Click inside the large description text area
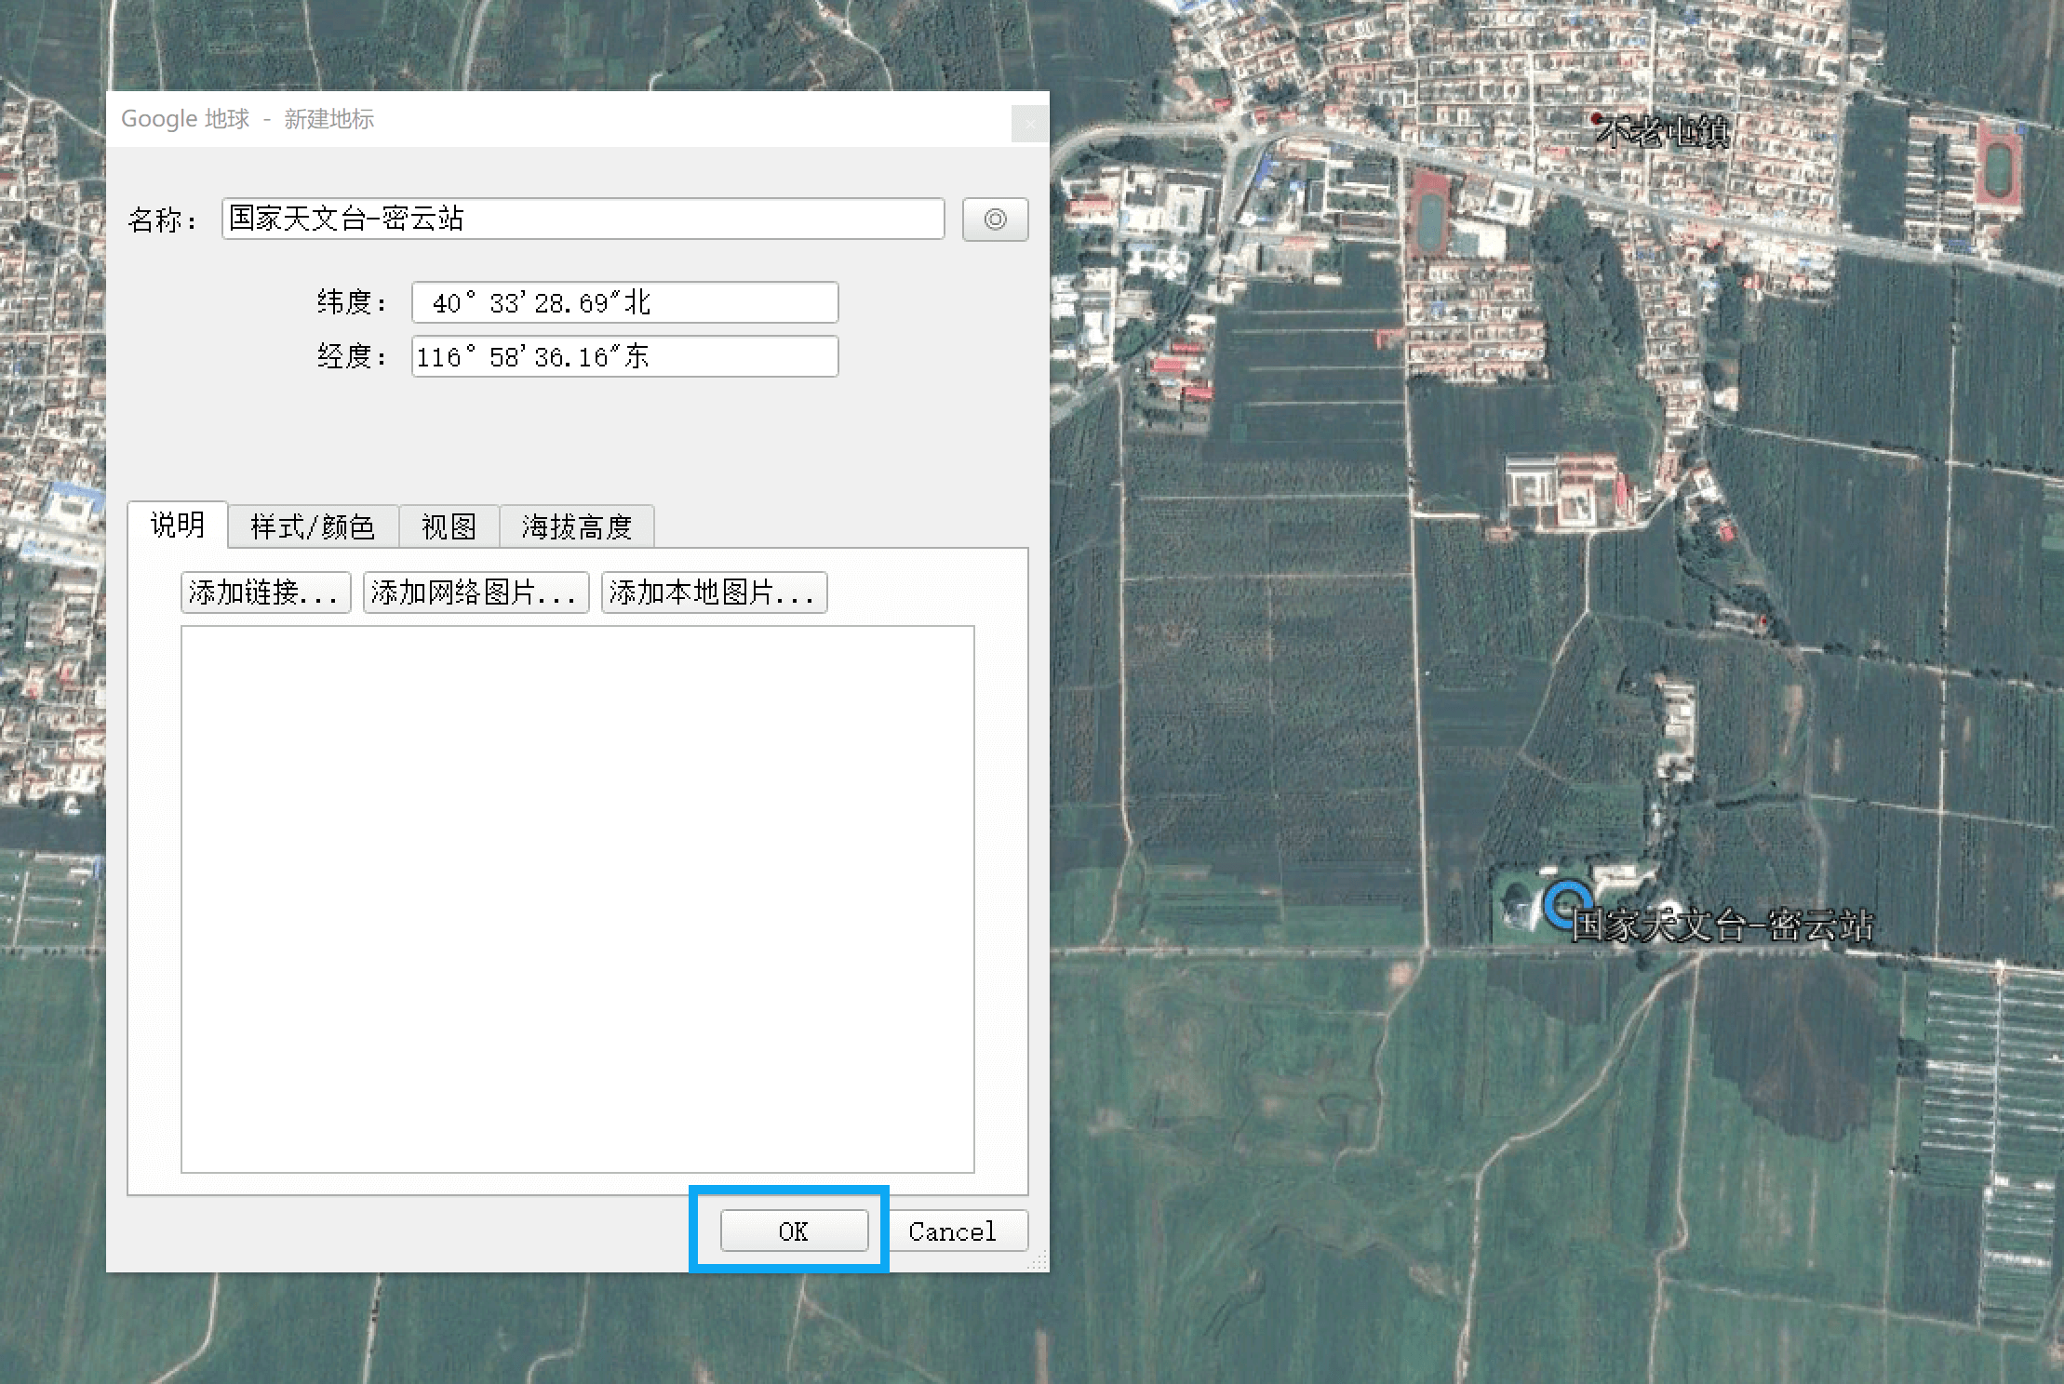Screen dimensions: 2064x1384 click(577, 898)
